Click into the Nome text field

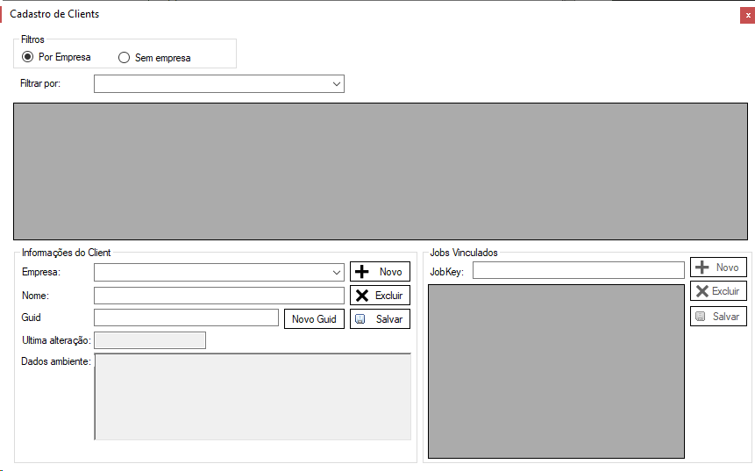click(218, 296)
